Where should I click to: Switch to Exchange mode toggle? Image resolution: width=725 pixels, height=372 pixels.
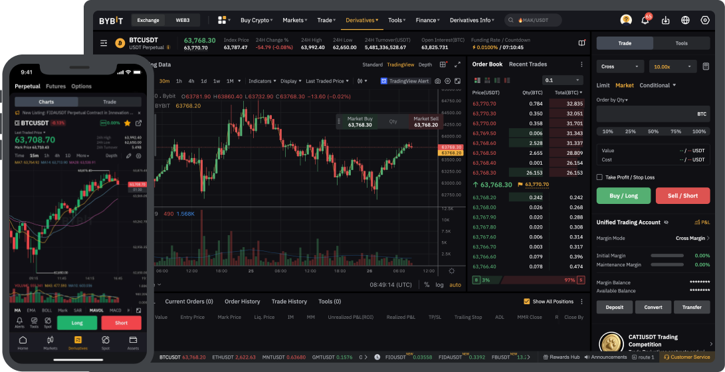point(148,21)
